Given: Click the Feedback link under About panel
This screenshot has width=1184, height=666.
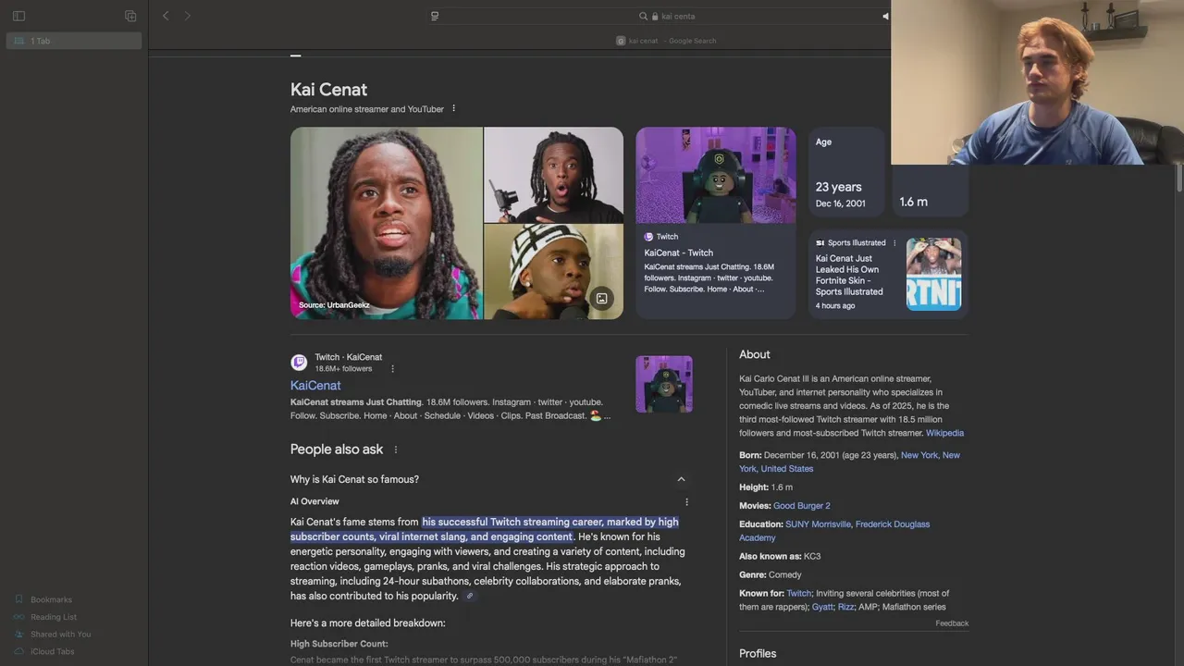Looking at the screenshot, I should tap(952, 623).
